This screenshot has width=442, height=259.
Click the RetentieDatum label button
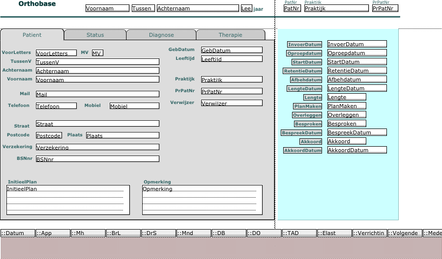coord(302,71)
